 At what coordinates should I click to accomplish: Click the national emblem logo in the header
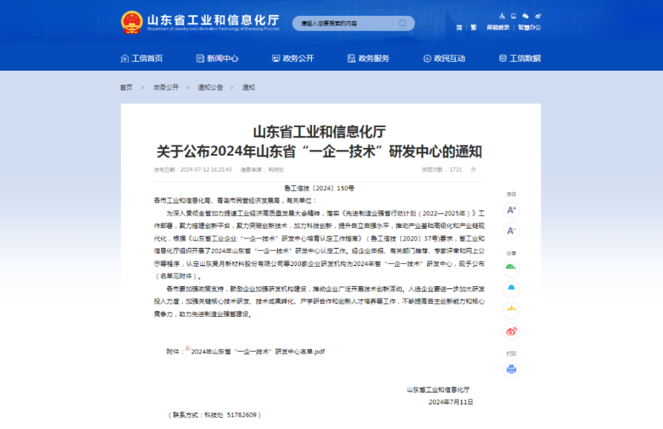coord(132,22)
